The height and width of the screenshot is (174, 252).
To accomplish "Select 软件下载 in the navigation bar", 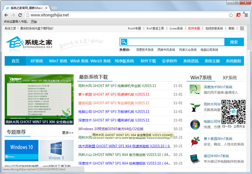I will (x=148, y=61).
